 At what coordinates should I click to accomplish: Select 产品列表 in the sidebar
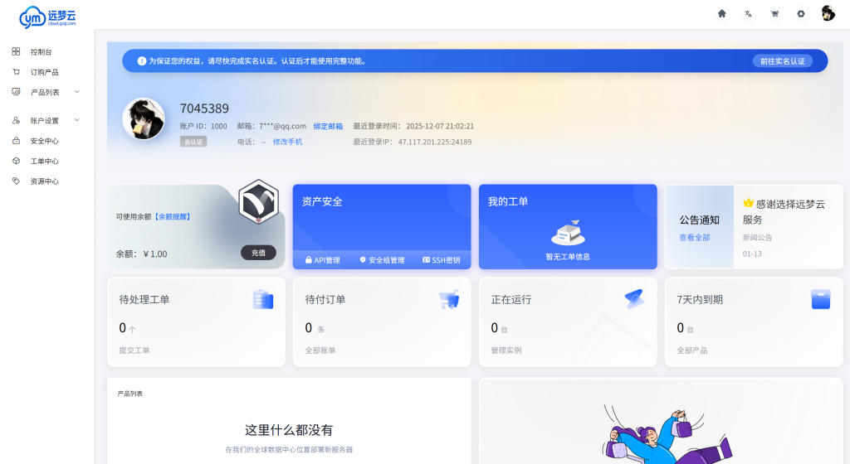[45, 93]
